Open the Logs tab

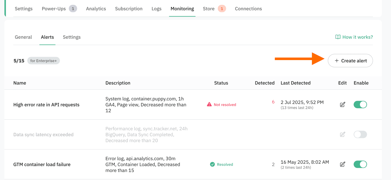(x=156, y=9)
